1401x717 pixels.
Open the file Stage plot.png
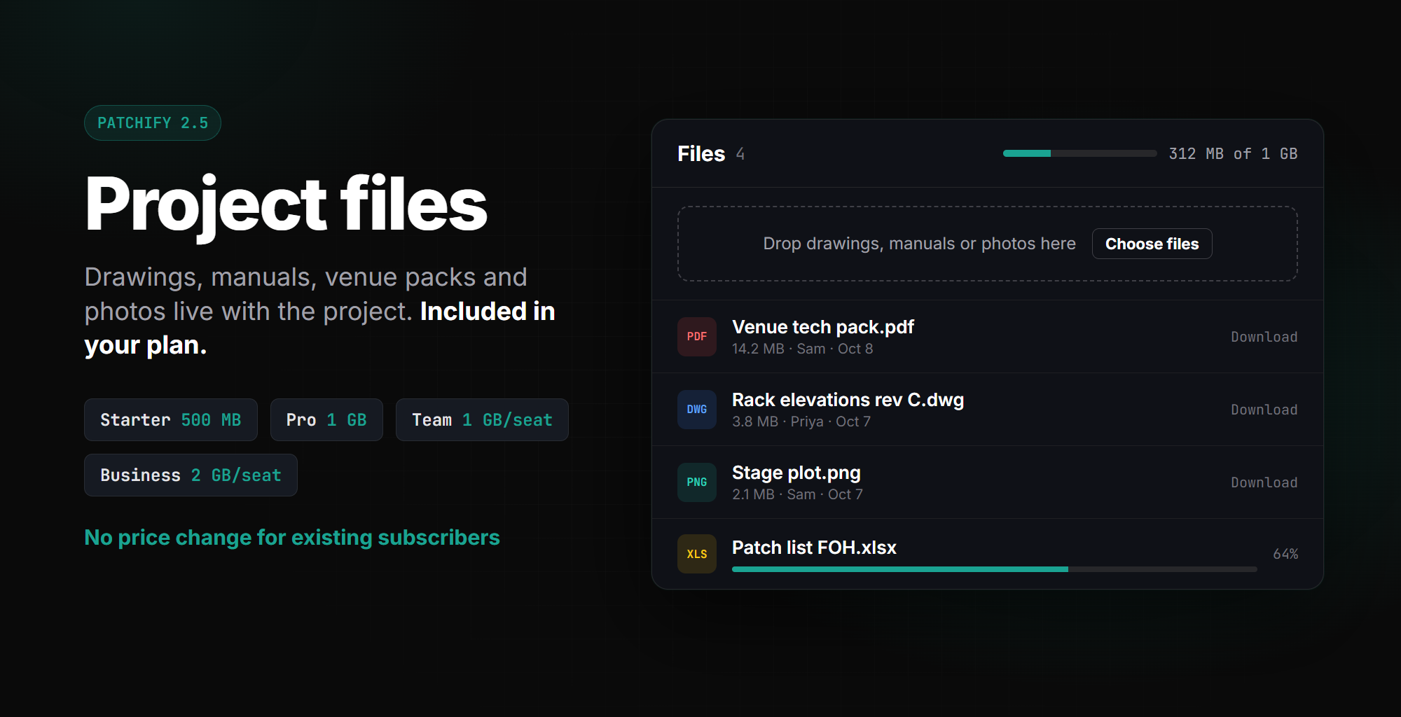click(x=796, y=473)
